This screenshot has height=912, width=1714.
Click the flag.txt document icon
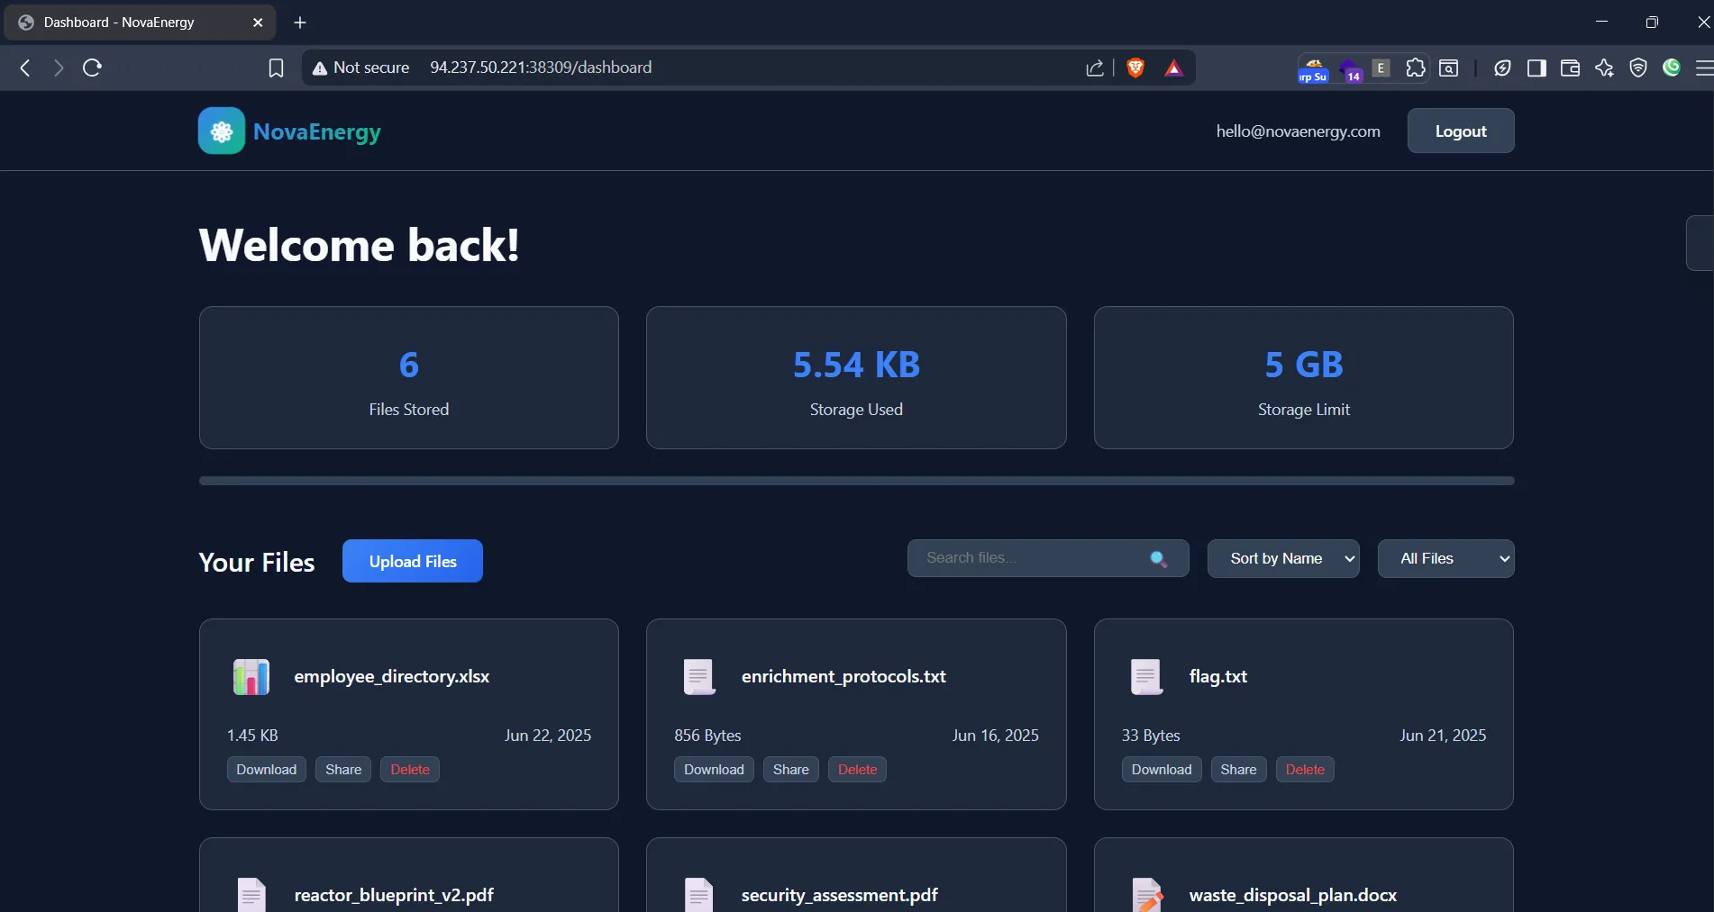pos(1146,677)
